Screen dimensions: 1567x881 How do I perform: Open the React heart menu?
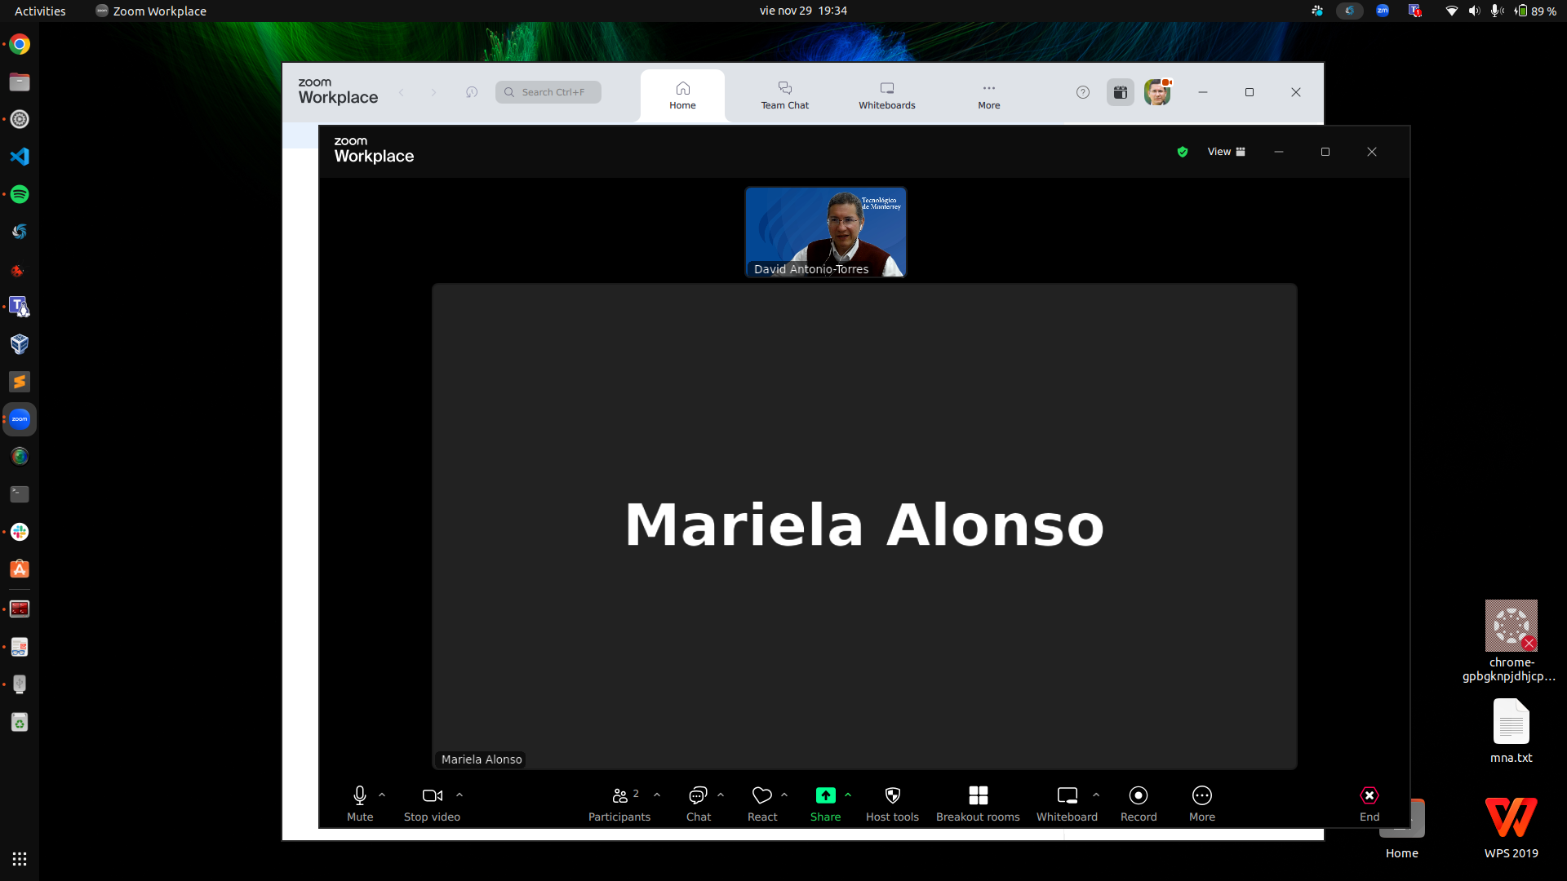[x=762, y=803]
